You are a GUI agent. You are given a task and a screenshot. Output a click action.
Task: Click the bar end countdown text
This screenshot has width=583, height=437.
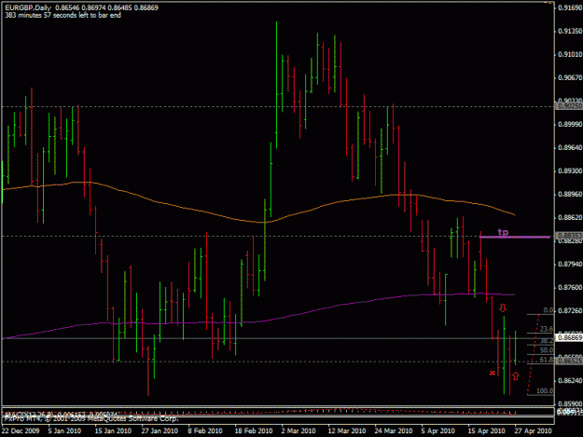click(x=62, y=15)
